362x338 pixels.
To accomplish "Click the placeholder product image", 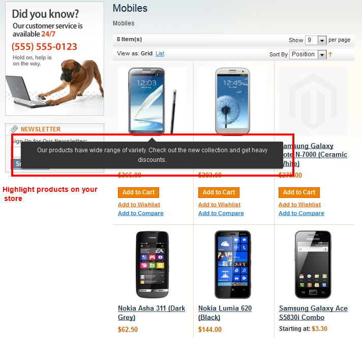I will click(313, 102).
